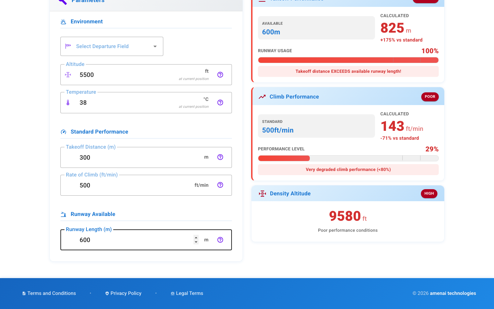Viewport: 494px width, 309px height.
Task: Show help for Runway Length field
Action: click(x=220, y=240)
